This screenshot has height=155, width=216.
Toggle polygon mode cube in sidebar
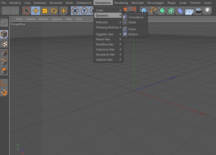(4, 71)
